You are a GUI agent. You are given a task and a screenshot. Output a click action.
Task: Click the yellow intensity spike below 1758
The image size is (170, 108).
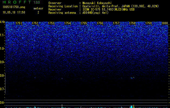tap(134, 106)
